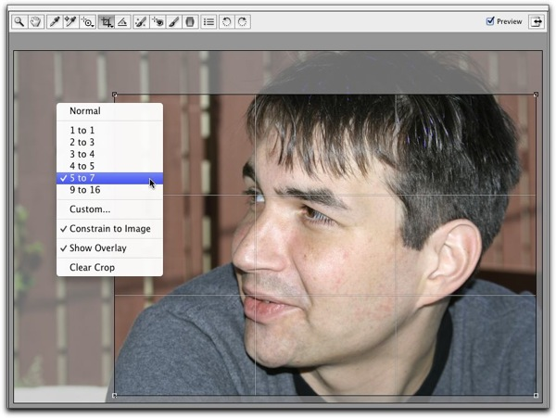Select the Zoom tool magnifier icon
This screenshot has width=556, height=418.
click(19, 21)
